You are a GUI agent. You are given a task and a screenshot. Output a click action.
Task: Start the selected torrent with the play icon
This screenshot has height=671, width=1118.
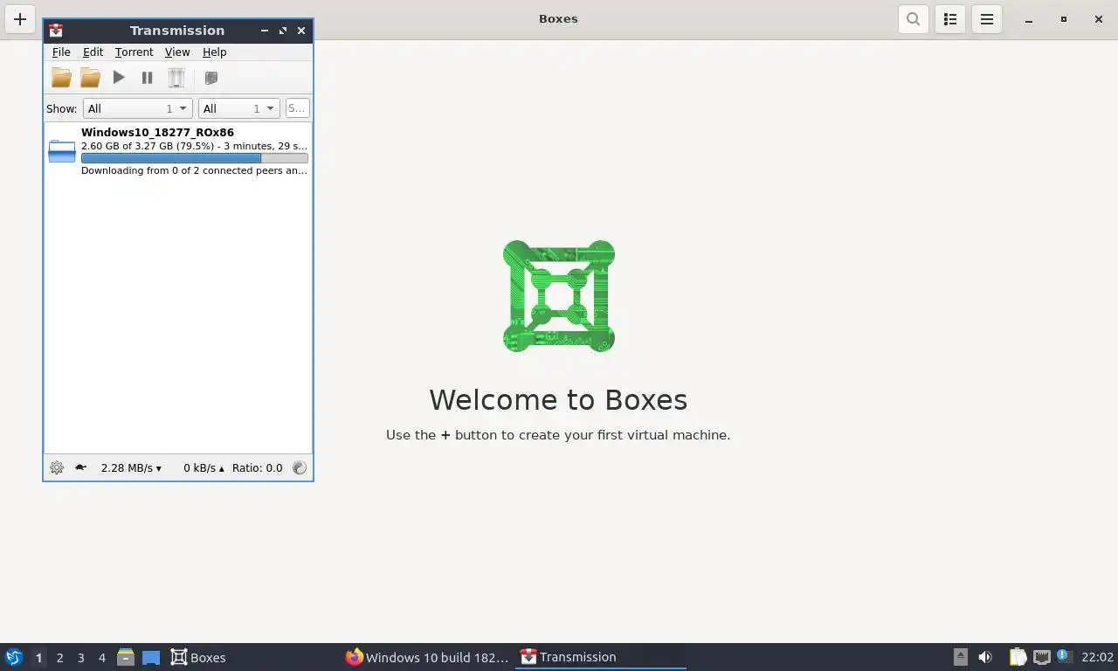click(119, 78)
